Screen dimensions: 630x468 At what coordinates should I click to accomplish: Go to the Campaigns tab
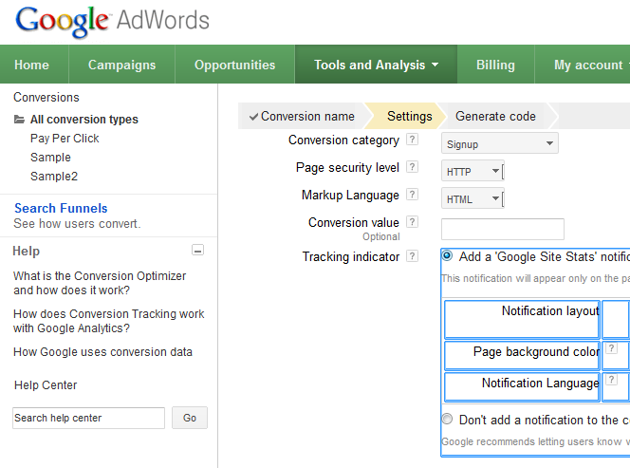tap(121, 65)
